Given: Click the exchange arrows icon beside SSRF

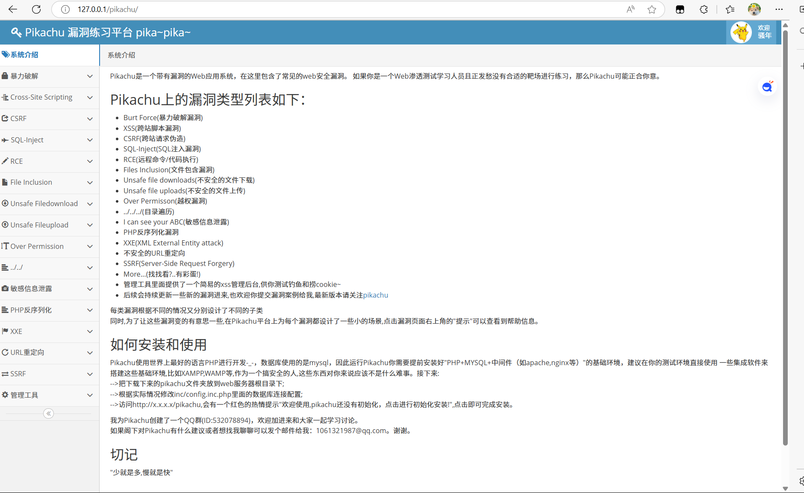Looking at the screenshot, I should click(5, 374).
